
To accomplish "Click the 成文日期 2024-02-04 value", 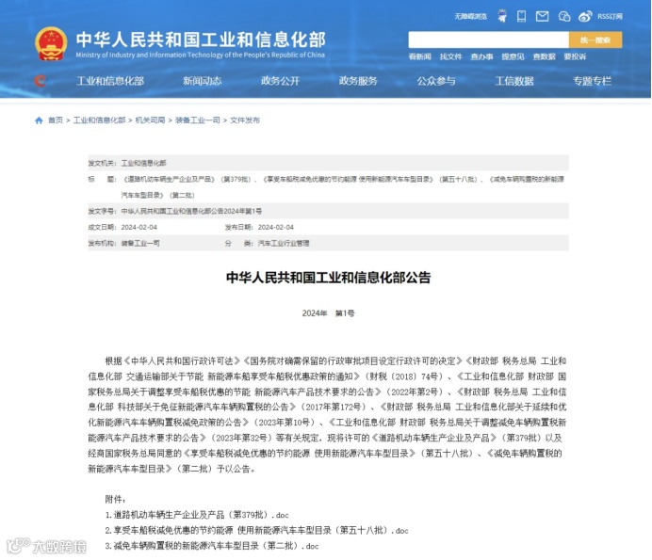I will (139, 227).
